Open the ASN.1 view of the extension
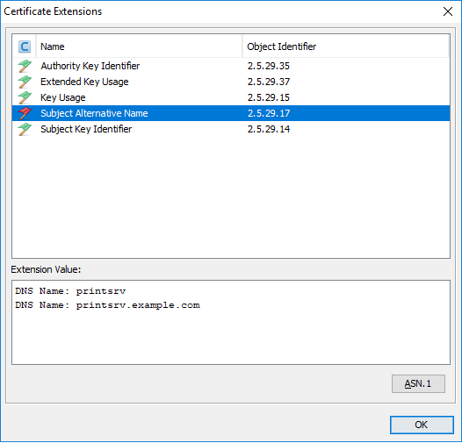The width and height of the screenshot is (462, 443). (x=418, y=383)
